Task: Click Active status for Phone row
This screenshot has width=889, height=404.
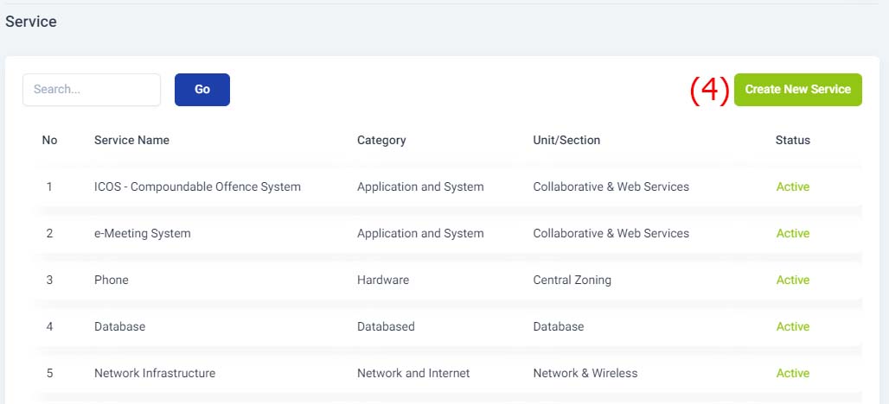Action: tap(793, 280)
